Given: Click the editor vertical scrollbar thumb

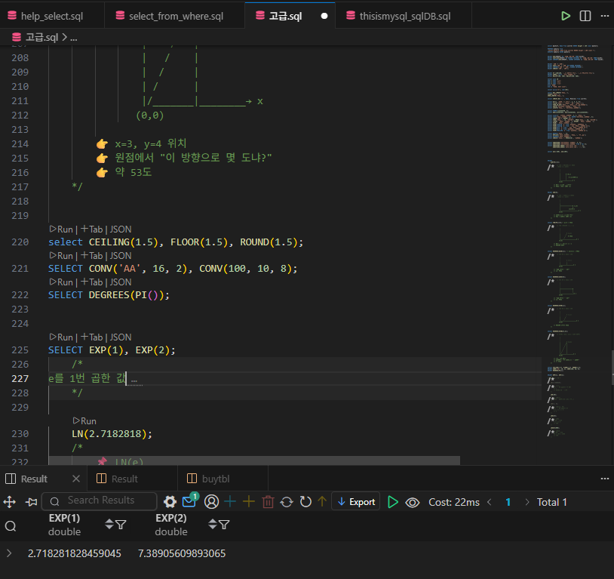Looking at the screenshot, I should (x=612, y=367).
